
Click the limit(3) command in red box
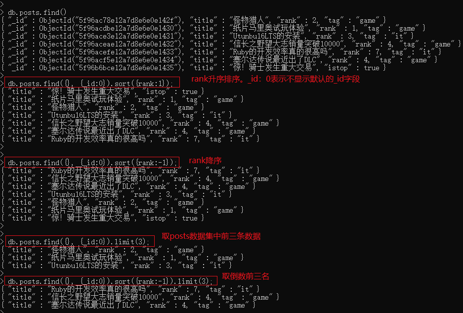tap(80, 241)
